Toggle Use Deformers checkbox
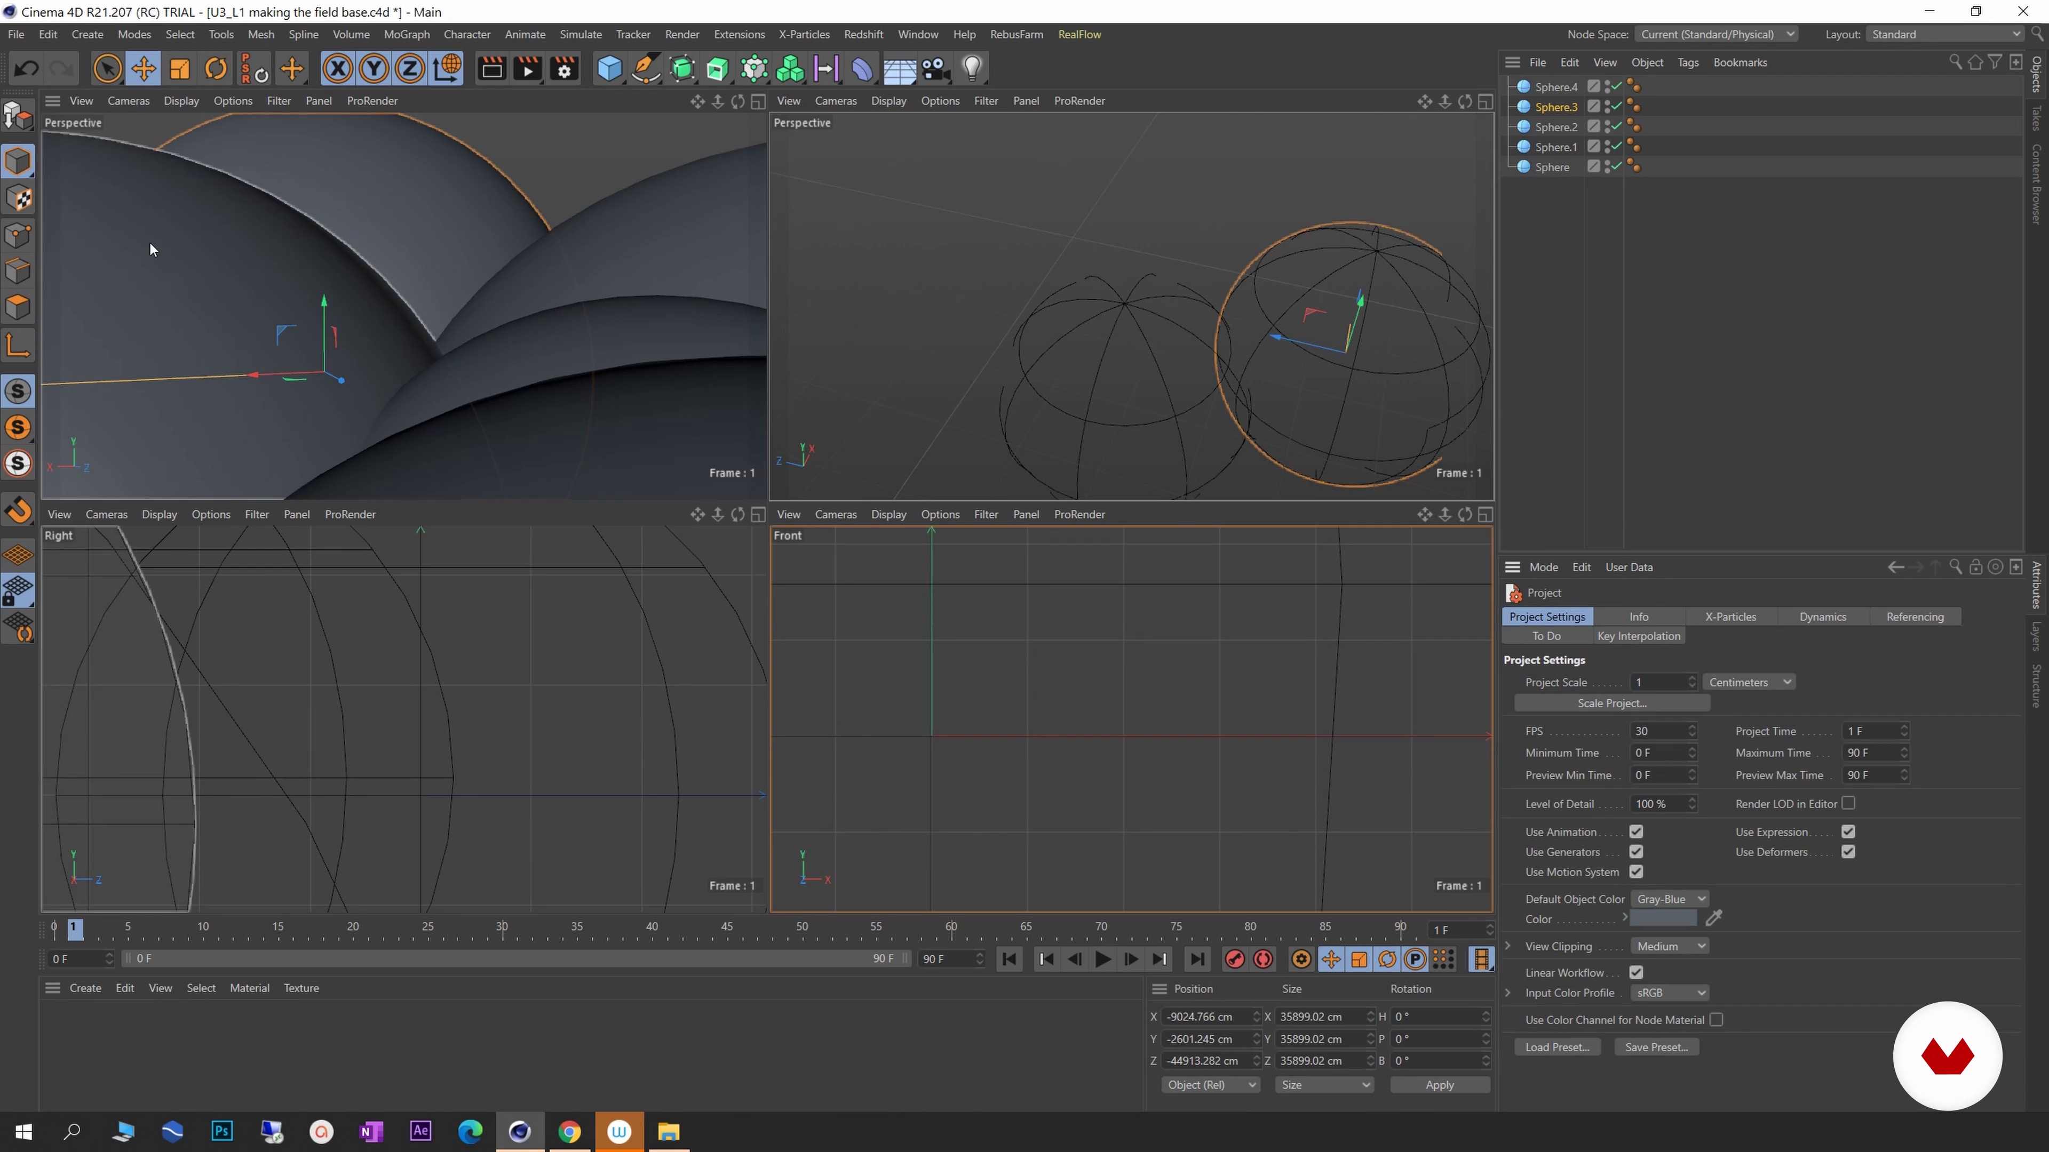Viewport: 2049px width, 1152px height. tap(1848, 852)
